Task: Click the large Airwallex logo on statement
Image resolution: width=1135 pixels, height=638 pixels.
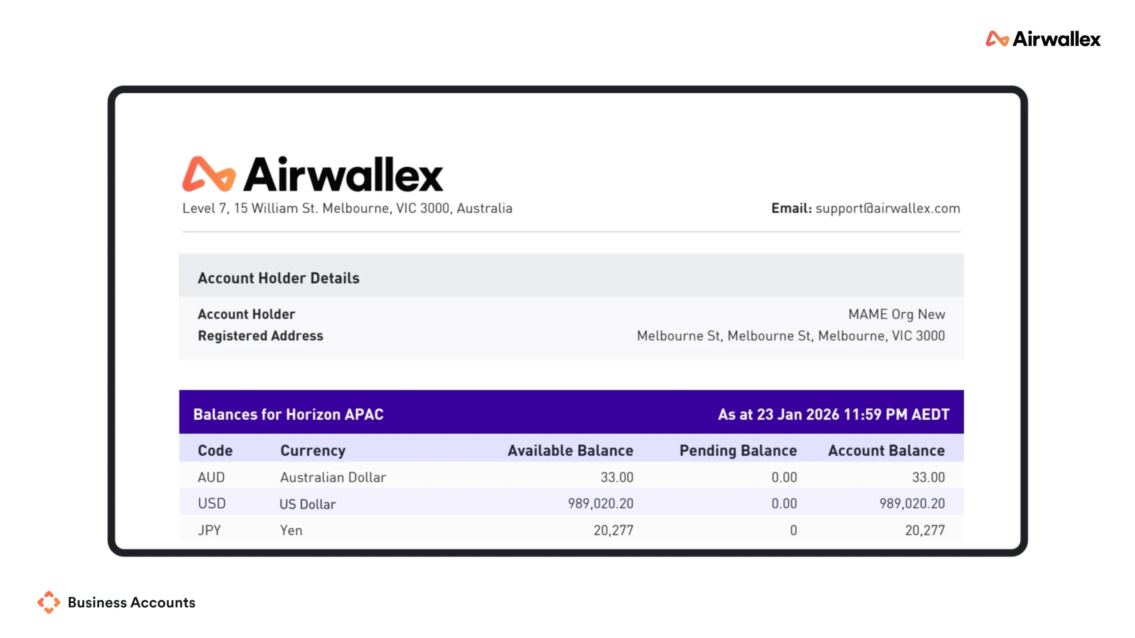Action: [x=312, y=174]
